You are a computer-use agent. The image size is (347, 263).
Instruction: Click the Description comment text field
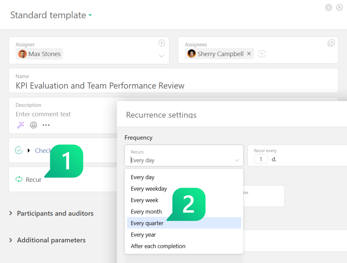click(43, 114)
